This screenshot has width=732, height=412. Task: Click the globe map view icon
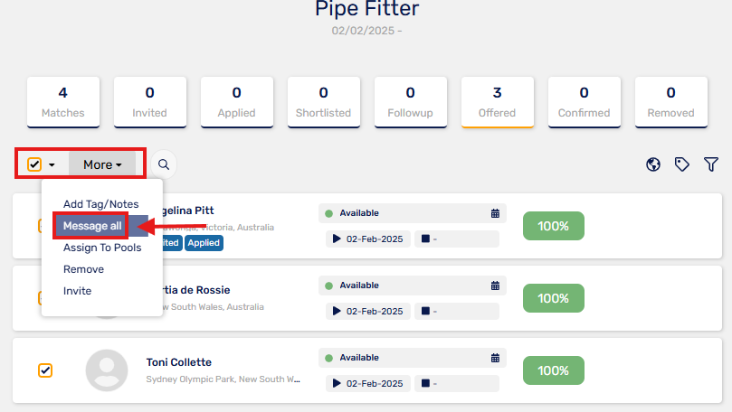click(653, 164)
